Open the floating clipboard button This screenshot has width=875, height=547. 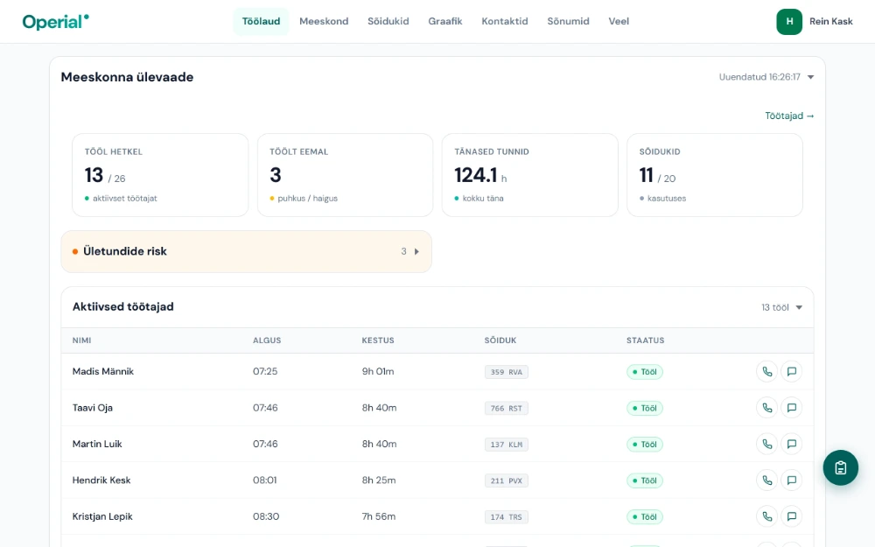840,467
